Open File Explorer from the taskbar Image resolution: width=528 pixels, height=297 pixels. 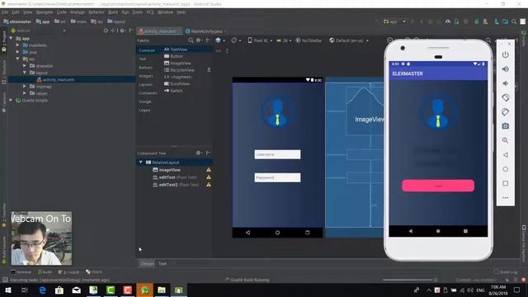point(162,290)
